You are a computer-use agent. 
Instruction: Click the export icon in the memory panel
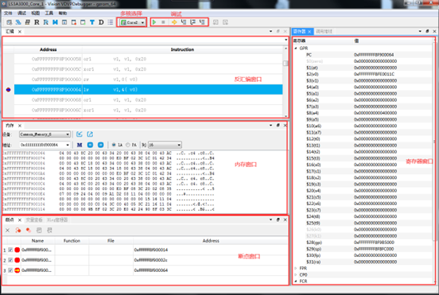point(90,134)
